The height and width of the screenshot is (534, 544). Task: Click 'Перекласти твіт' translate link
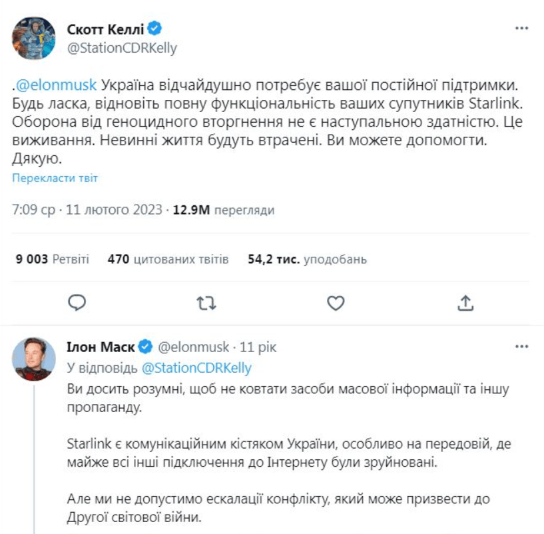55,178
